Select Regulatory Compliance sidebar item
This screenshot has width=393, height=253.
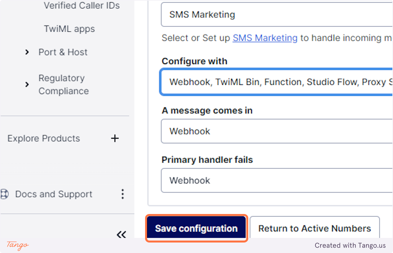point(64,85)
